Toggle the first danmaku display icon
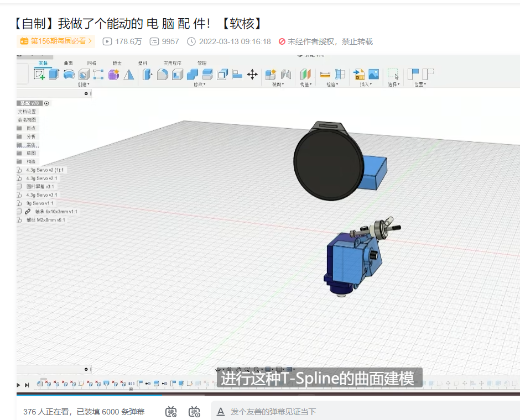This screenshot has width=520, height=420. (x=171, y=412)
